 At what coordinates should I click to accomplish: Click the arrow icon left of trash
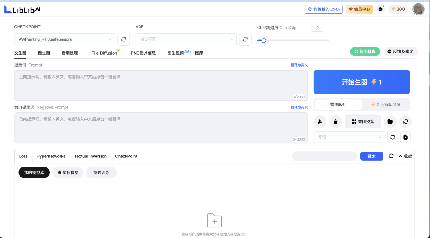click(x=320, y=122)
